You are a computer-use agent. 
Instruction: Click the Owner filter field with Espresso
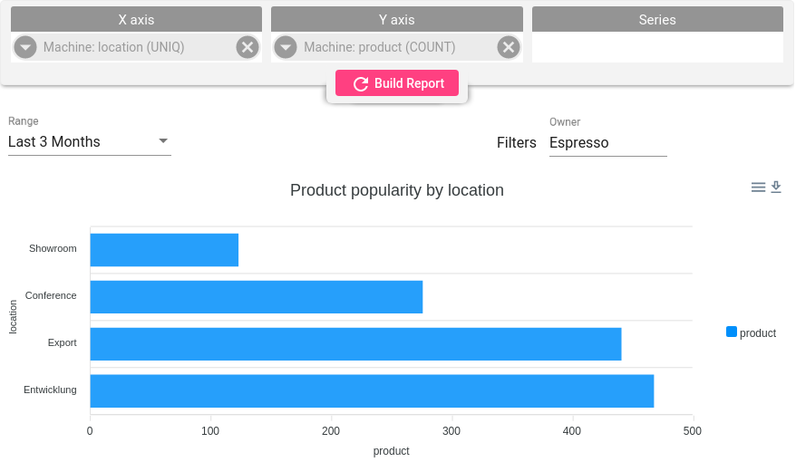(607, 143)
